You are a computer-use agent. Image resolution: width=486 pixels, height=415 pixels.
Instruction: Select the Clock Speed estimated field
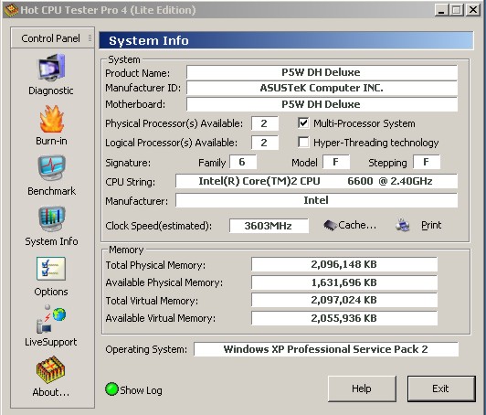[269, 226]
